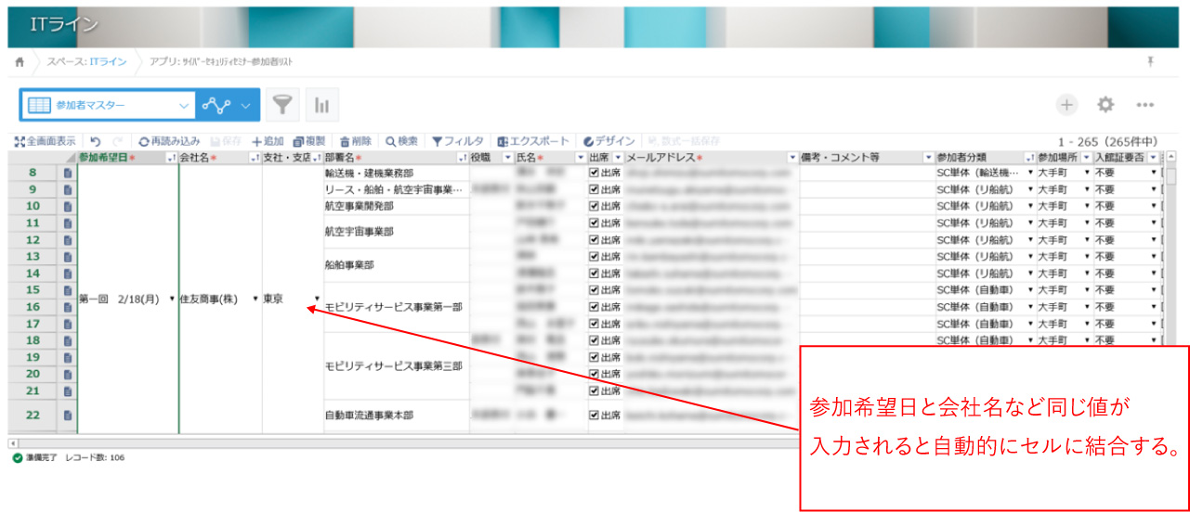Open the bar chart aggregate icon
The width and height of the screenshot is (1190, 512).
pyautogui.click(x=323, y=106)
